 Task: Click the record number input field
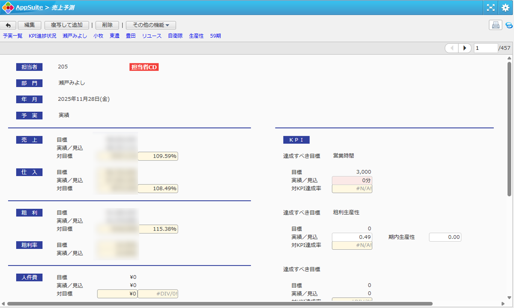coord(486,48)
